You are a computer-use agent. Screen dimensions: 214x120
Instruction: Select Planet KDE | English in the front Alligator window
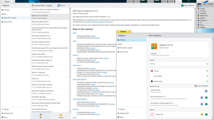(x=131, y=48)
